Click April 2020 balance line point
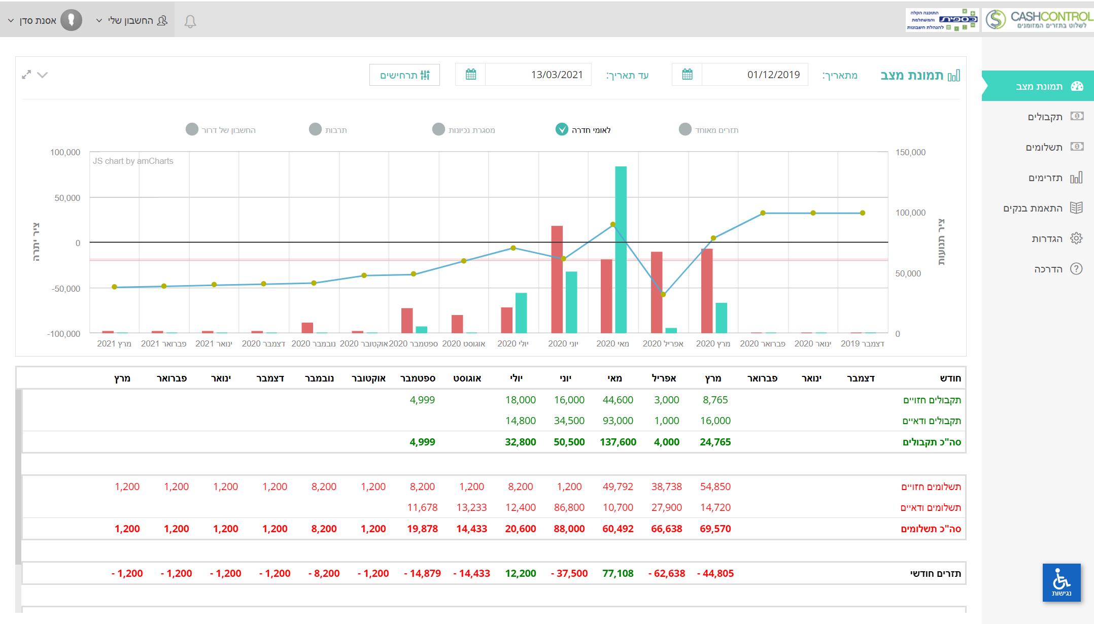The image size is (1094, 624). coord(663,295)
